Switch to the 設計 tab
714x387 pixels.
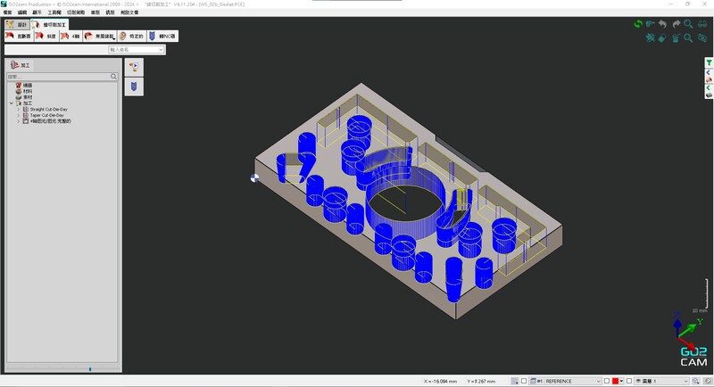click(16, 25)
